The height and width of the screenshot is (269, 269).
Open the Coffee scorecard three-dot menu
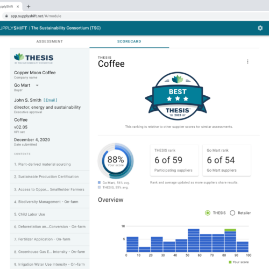tap(247, 61)
